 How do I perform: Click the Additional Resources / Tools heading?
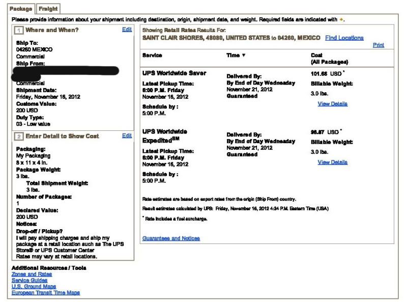point(49,268)
